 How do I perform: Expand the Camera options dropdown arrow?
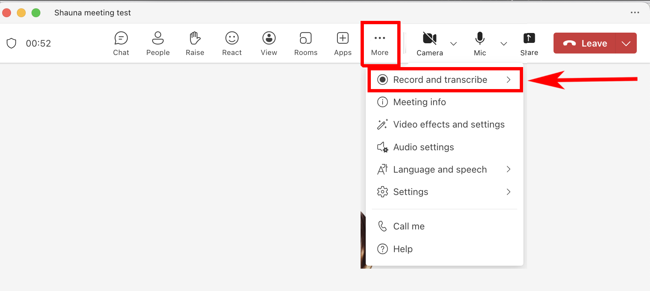click(x=453, y=44)
